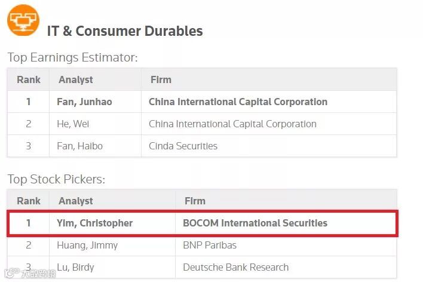Click the Firm header in stock pickers table
Viewport: 423px width, 282px height.
195,201
